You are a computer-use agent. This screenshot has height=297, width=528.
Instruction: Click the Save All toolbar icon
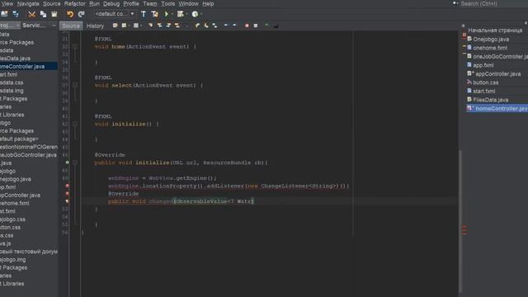pos(16,14)
